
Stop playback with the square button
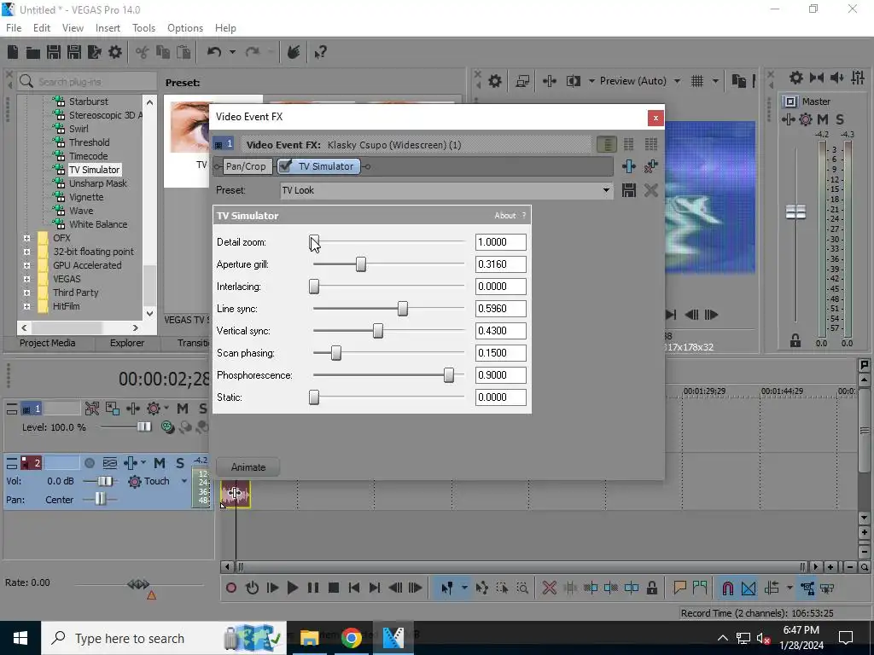(x=334, y=588)
